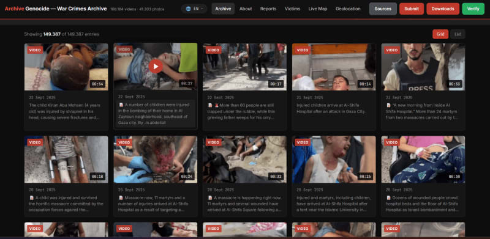This screenshot has height=239, width=490.
Task: Click the Archive Genocide site title
Action: click(56, 9)
